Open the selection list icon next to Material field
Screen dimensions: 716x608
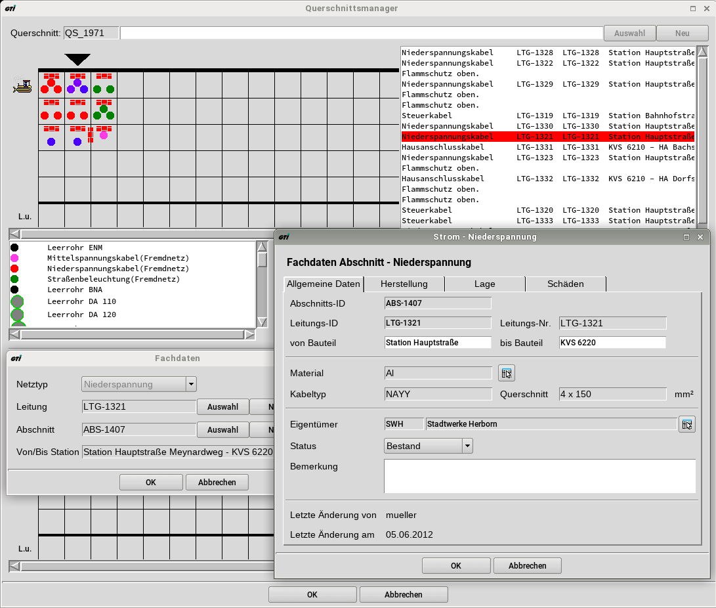506,373
